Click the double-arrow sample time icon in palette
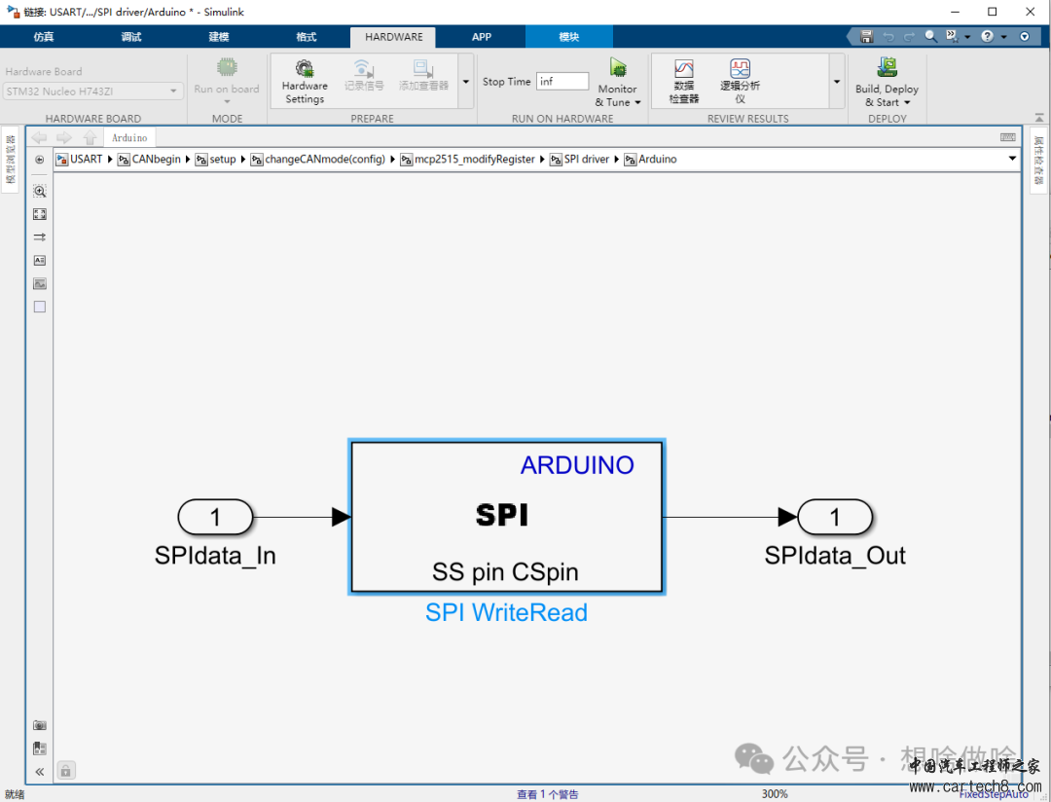 click(x=40, y=237)
